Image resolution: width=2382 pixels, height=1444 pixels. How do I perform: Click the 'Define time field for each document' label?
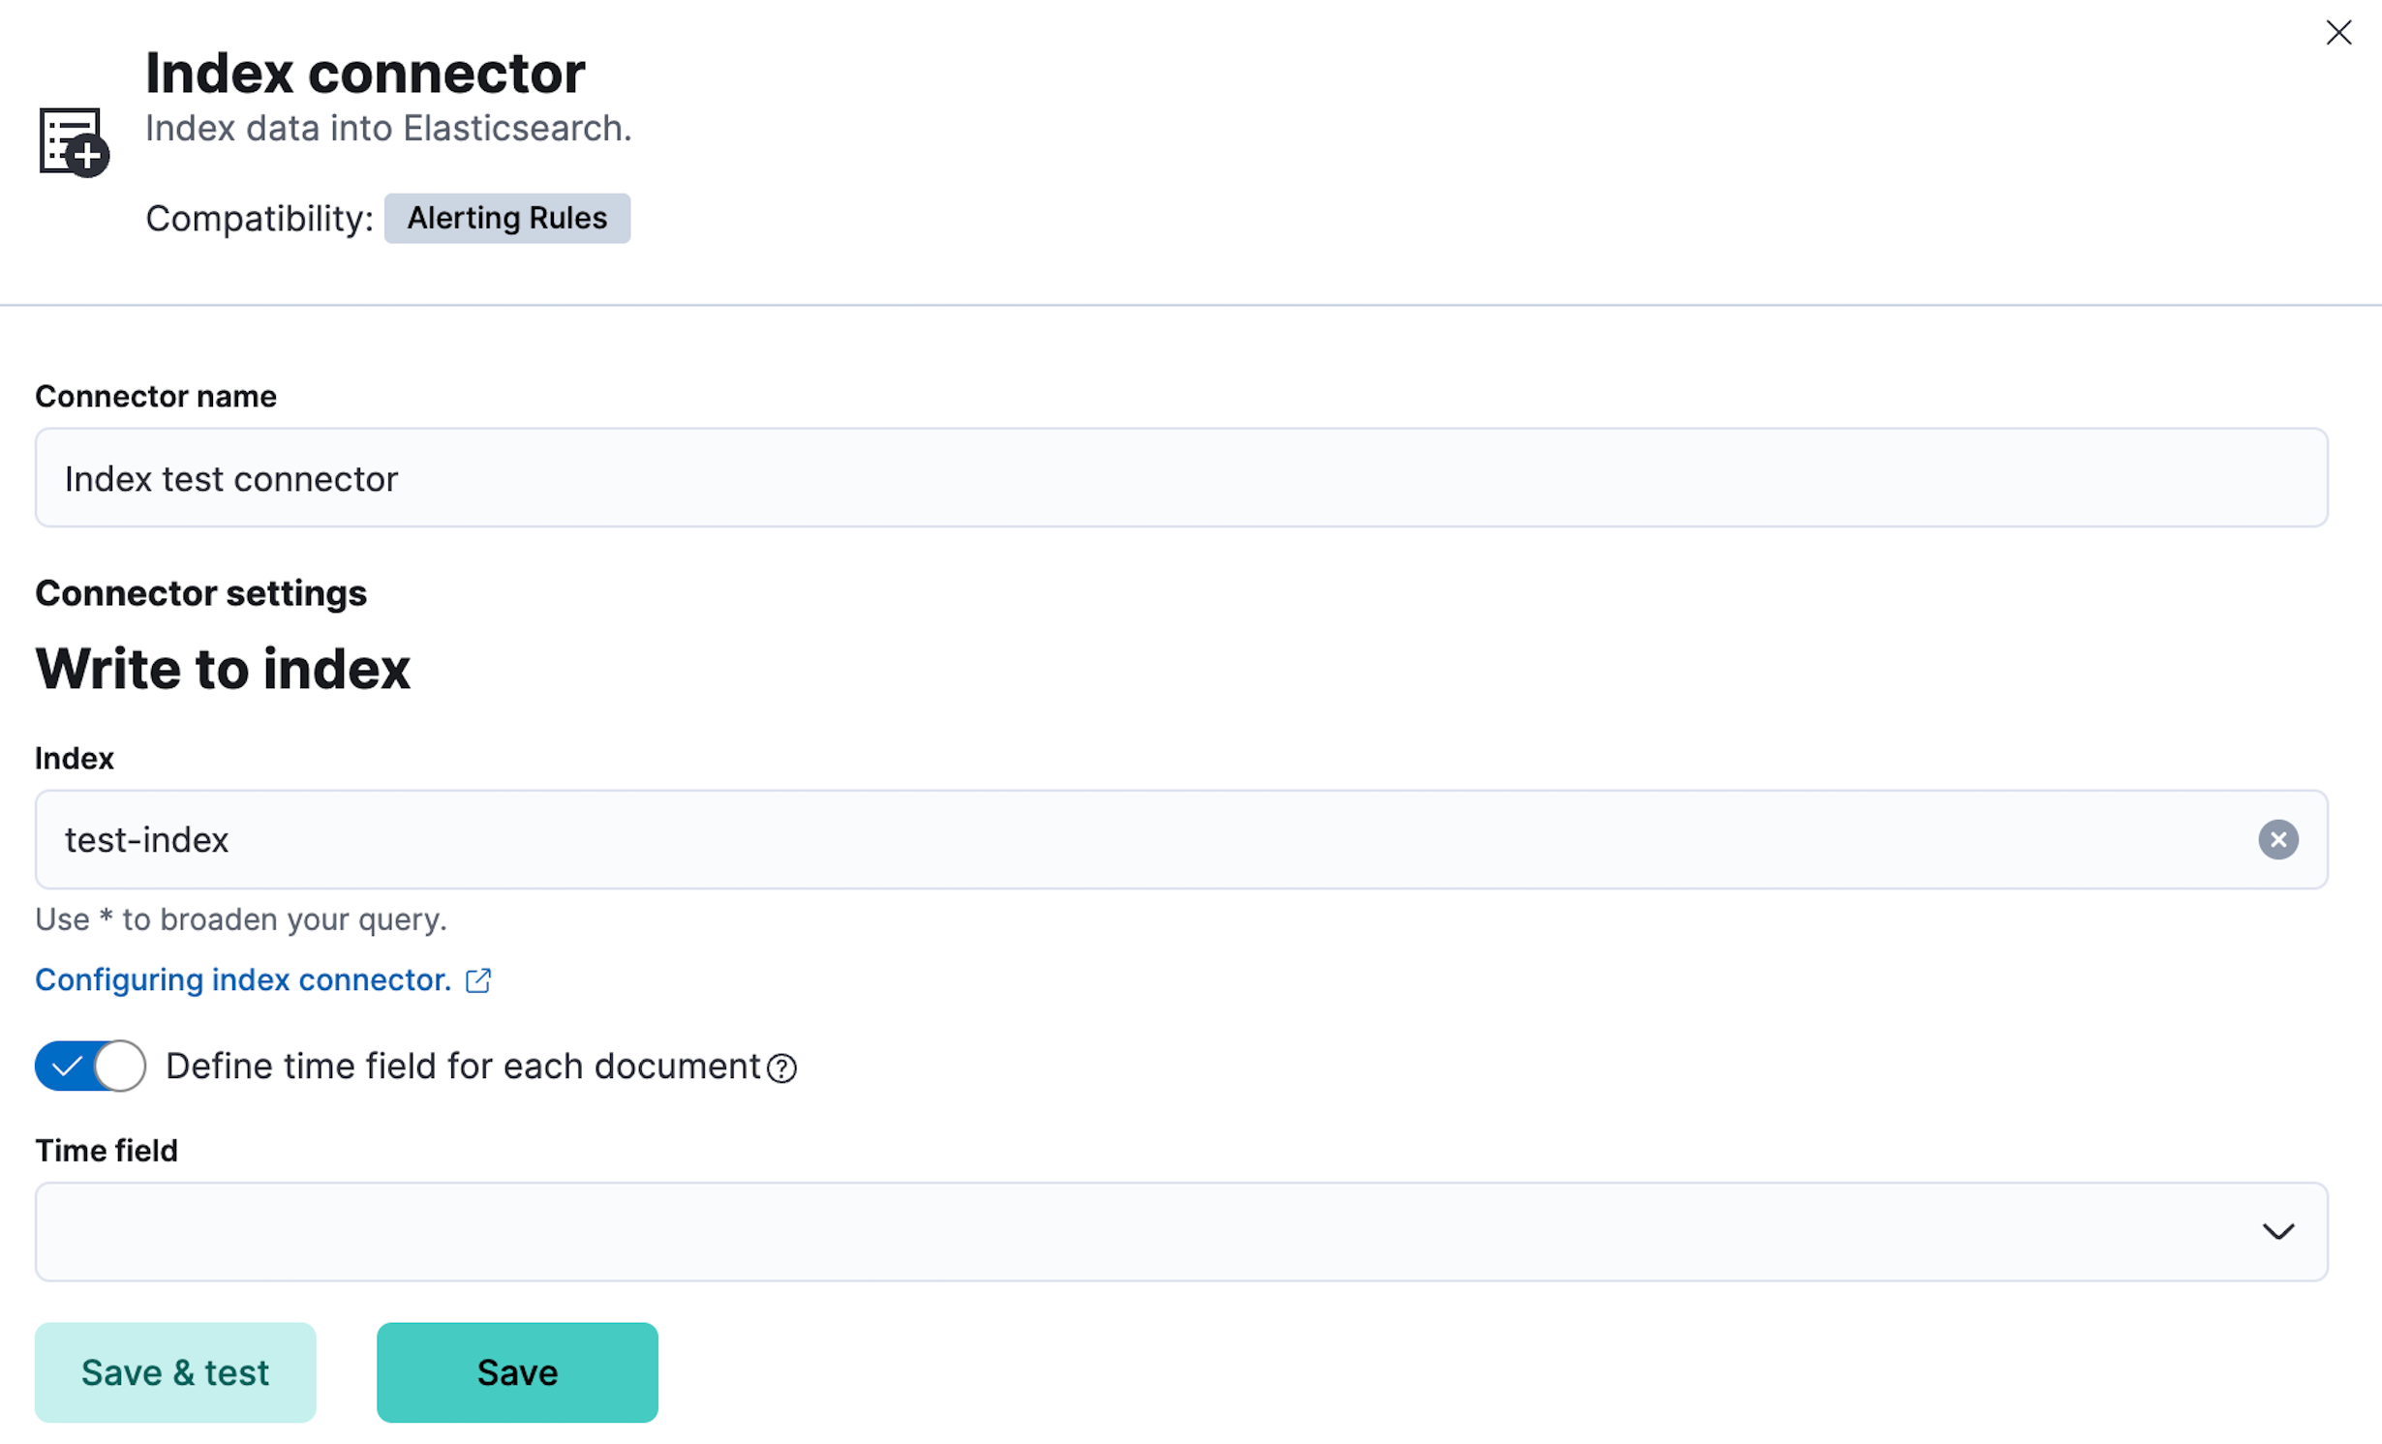pos(463,1066)
